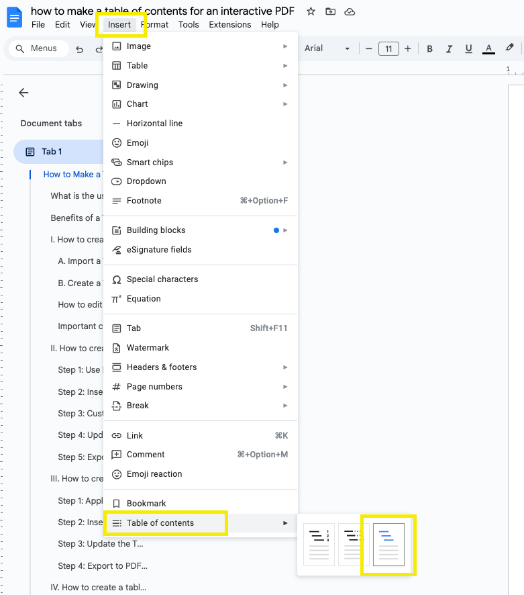
Task: Open the Extensions menu
Action: point(229,25)
